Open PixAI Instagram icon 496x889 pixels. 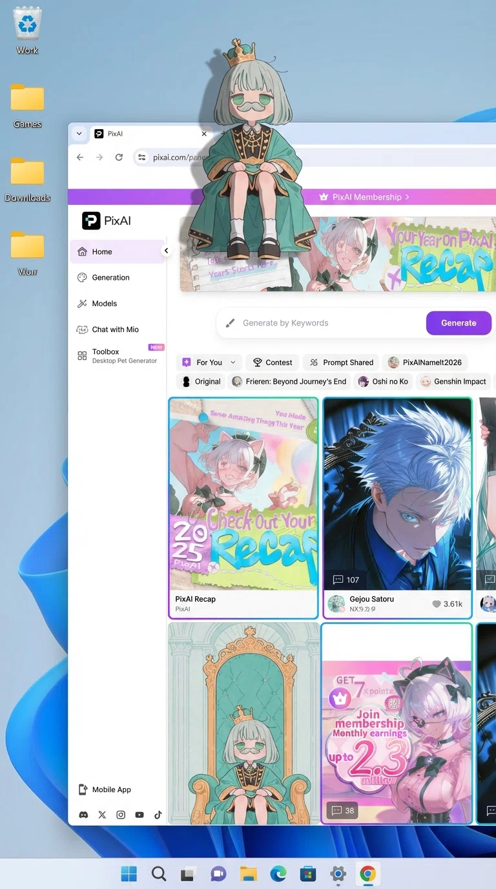(121, 815)
